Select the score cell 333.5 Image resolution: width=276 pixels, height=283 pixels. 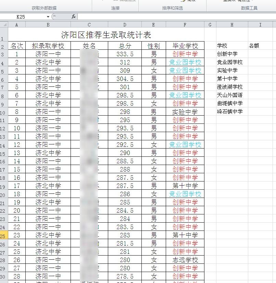(x=125, y=54)
